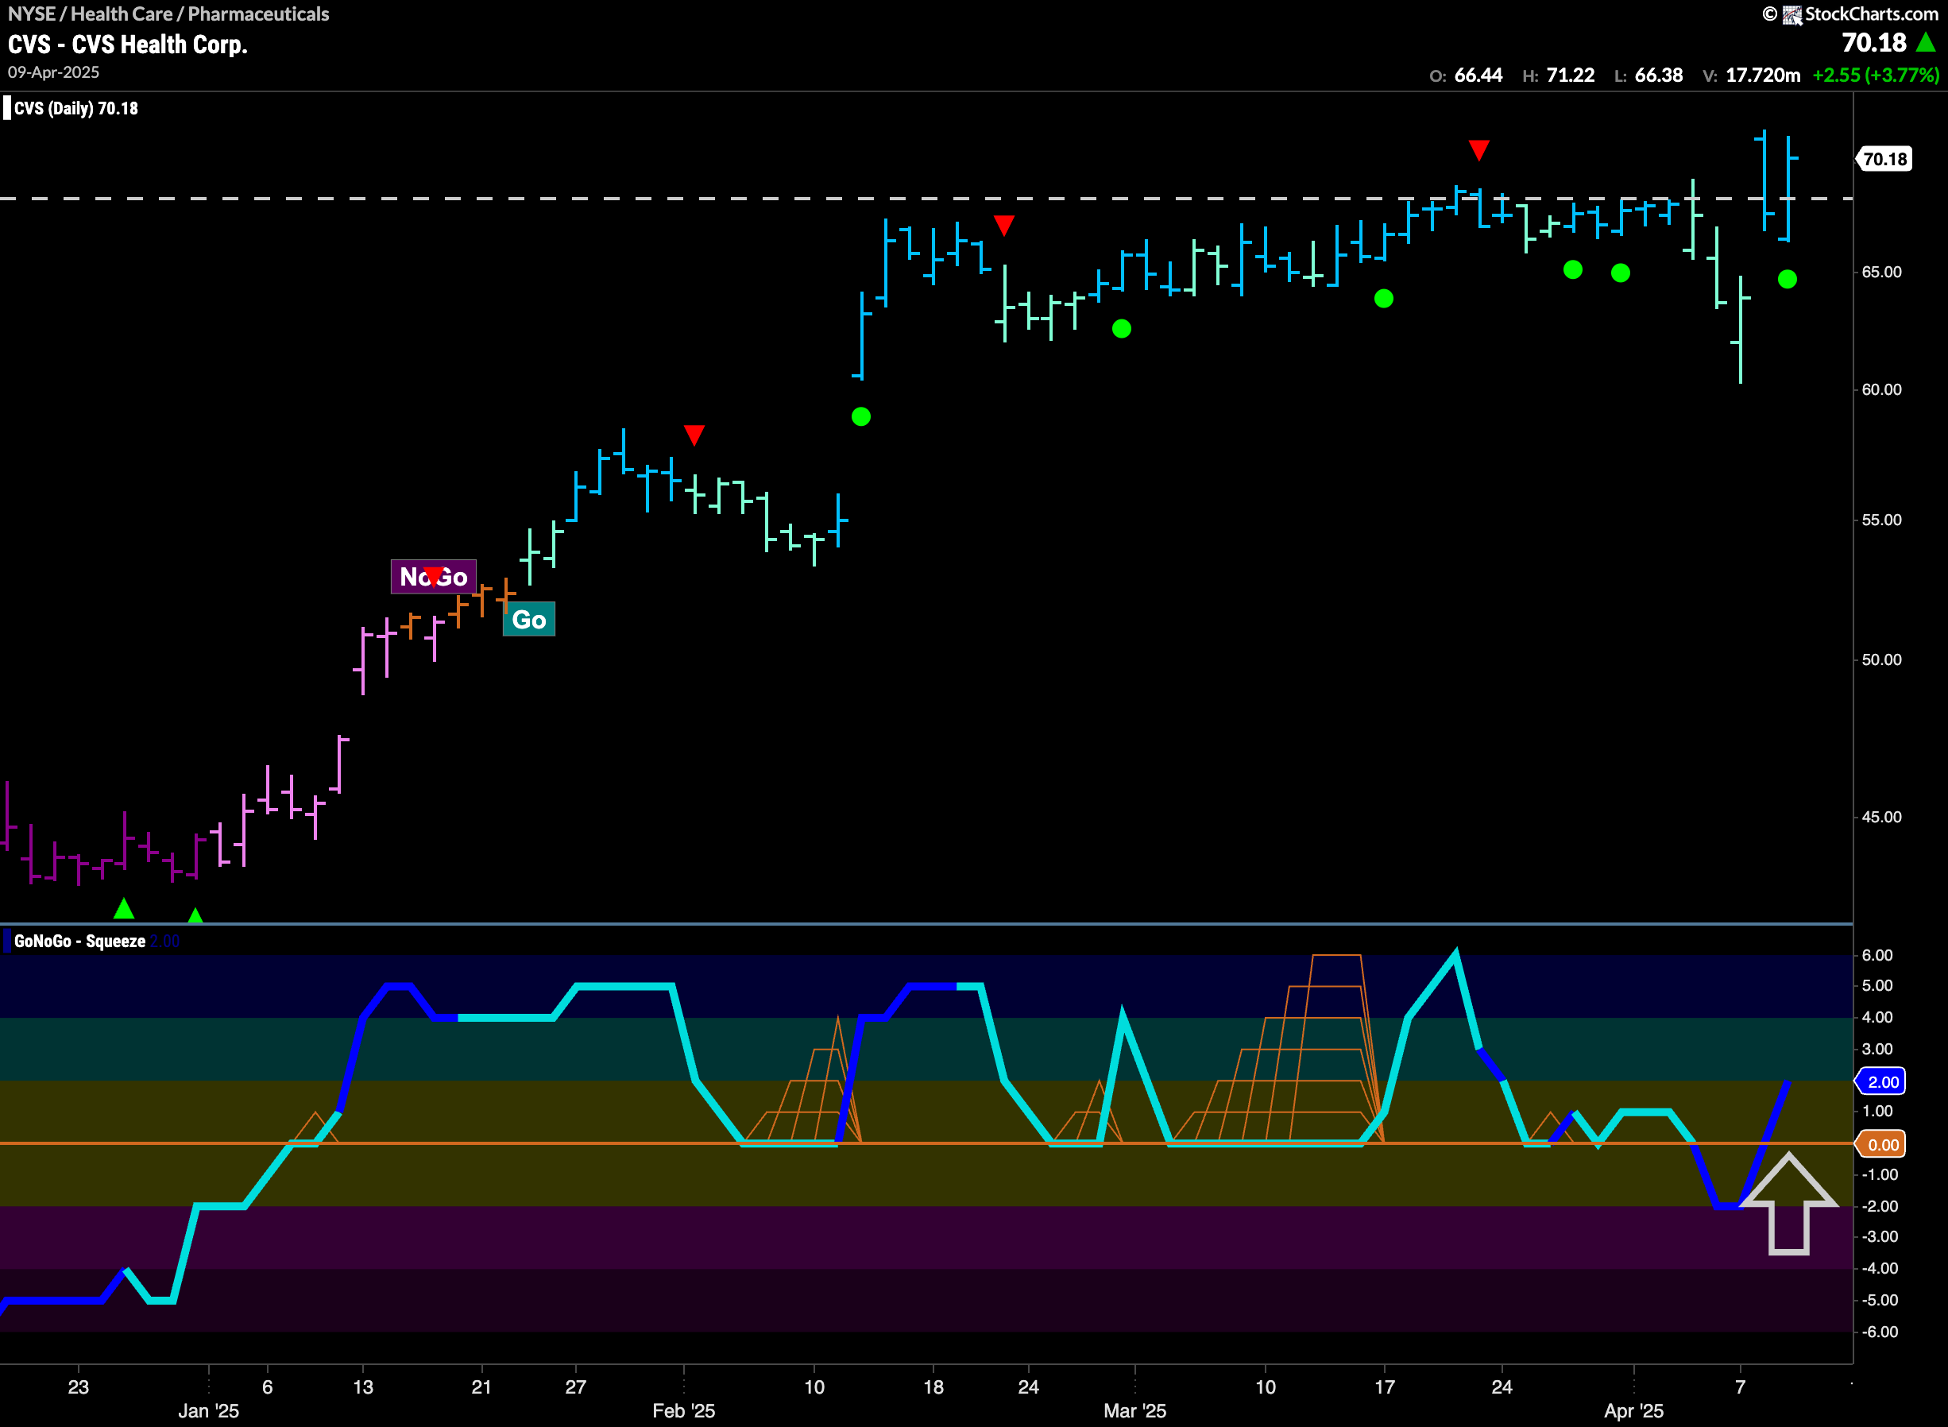The image size is (1948, 1427).
Task: Click the Apr '25 date axis label
Action: (1633, 1410)
